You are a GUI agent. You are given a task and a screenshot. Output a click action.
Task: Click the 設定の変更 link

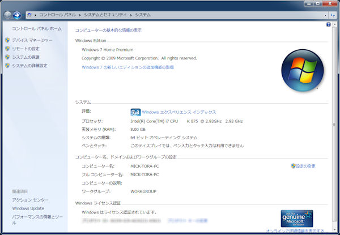click(305, 166)
